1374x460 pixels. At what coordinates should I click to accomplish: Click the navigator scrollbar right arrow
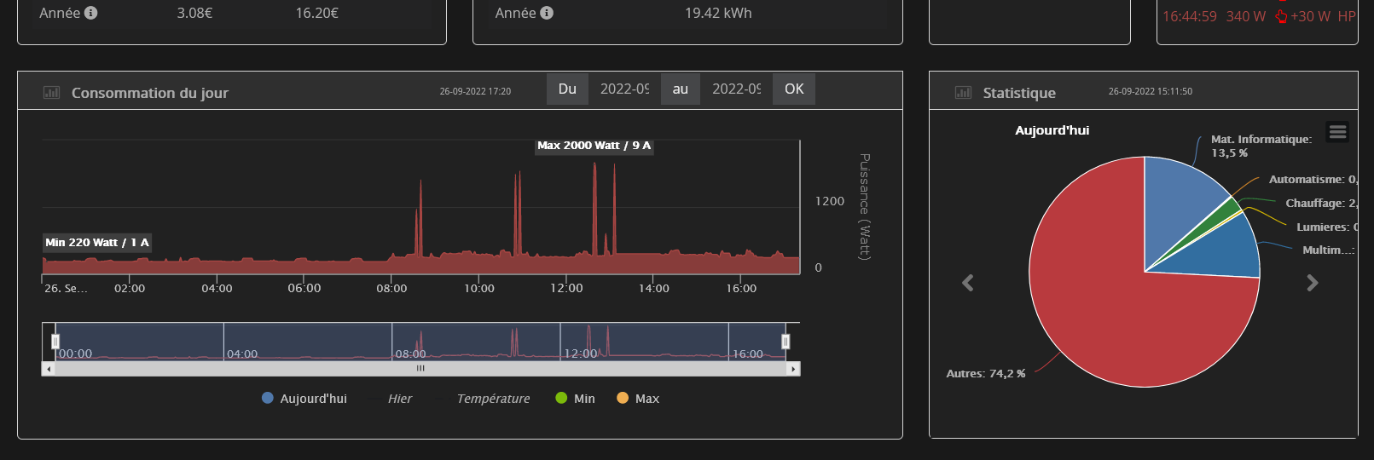pyautogui.click(x=794, y=369)
